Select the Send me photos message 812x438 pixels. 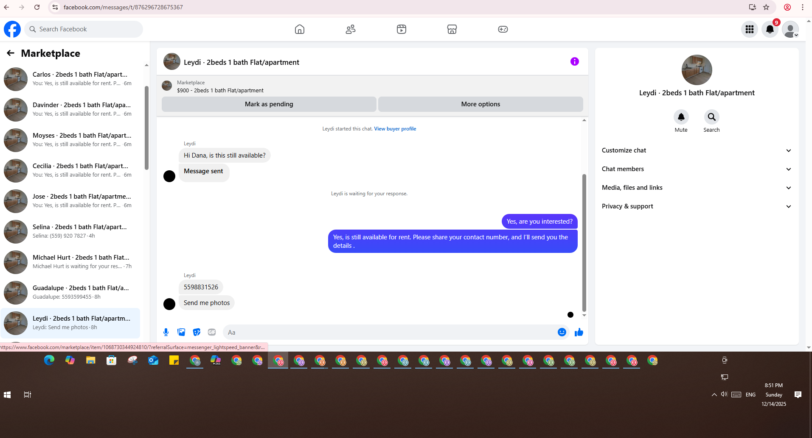tap(207, 303)
